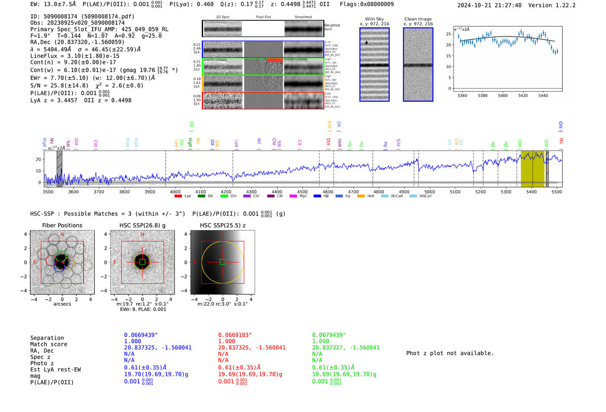Click the (K)CaII light blue legend swatch
This screenshot has height=412, width=606.
[385, 196]
